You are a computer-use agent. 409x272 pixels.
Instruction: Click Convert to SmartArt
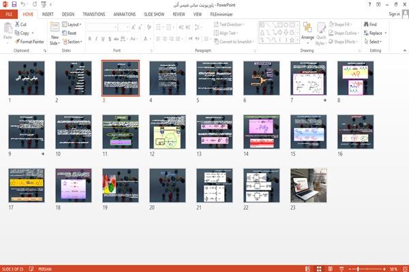233,42
